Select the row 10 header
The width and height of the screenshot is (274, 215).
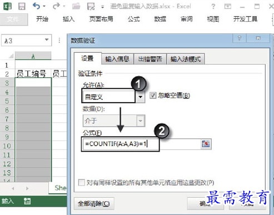click(7, 146)
